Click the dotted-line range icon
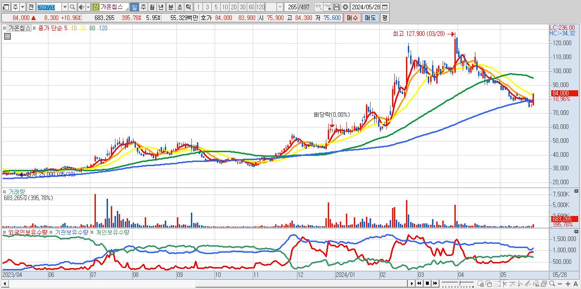Image resolution: width=581 pixels, height=289 pixels. coord(496,283)
